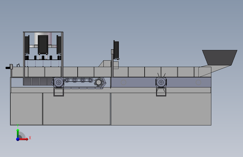Click the blue origin ball of triad
Image resolution: width=243 pixels, height=157 pixels.
18,139
